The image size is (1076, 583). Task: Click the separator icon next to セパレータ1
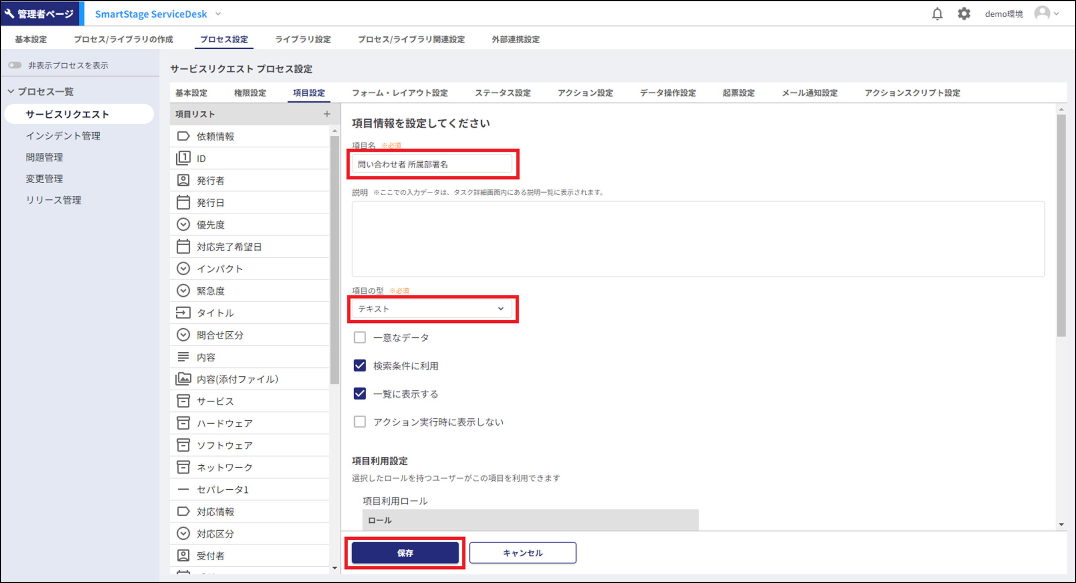click(184, 489)
